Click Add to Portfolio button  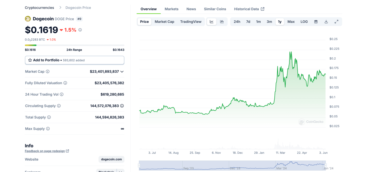pyautogui.click(x=75, y=60)
